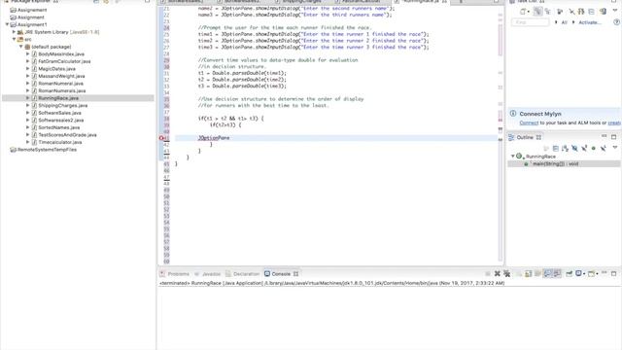This screenshot has width=622, height=350.
Task: Toggle Hide Local Types in Outline
Action: point(603,149)
